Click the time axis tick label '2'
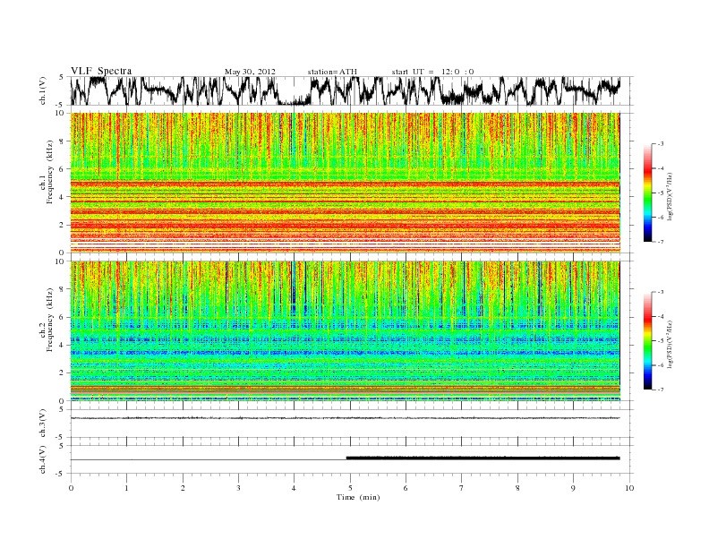 pos(183,488)
